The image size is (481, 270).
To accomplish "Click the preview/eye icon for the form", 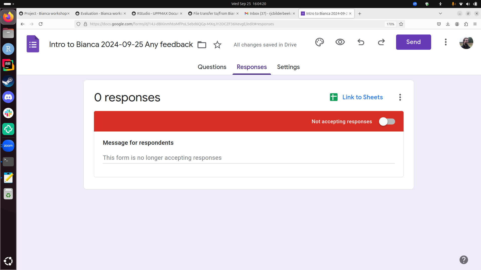I will click(x=340, y=42).
